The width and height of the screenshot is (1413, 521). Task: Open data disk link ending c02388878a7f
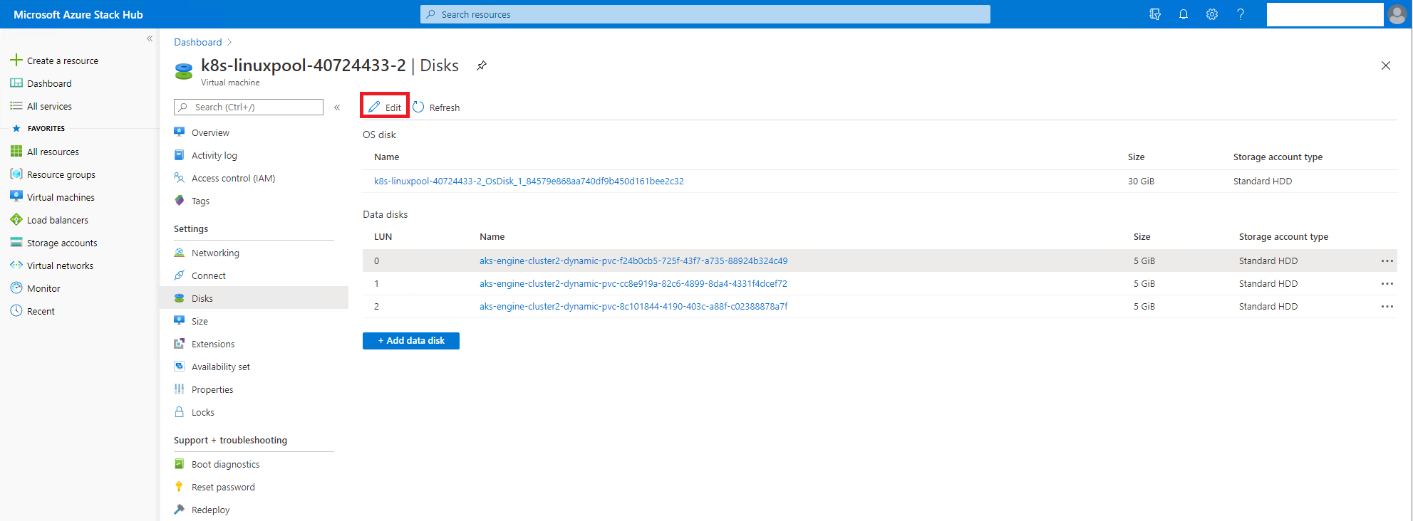click(633, 306)
